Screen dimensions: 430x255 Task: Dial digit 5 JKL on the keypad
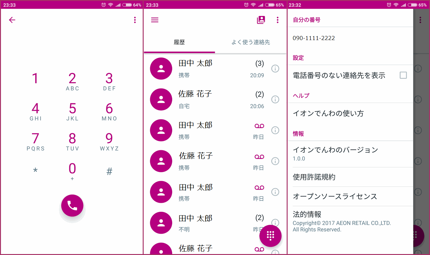[72, 112]
